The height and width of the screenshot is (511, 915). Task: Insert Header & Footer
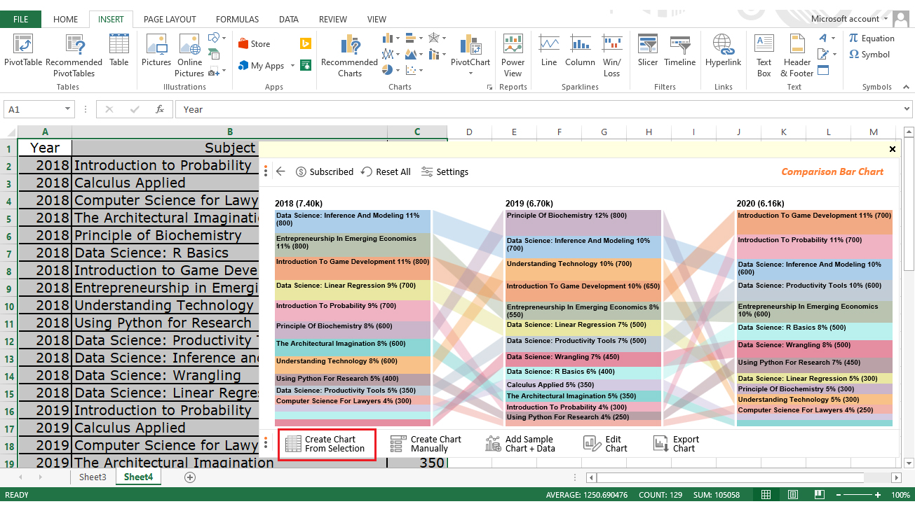pyautogui.click(x=797, y=55)
